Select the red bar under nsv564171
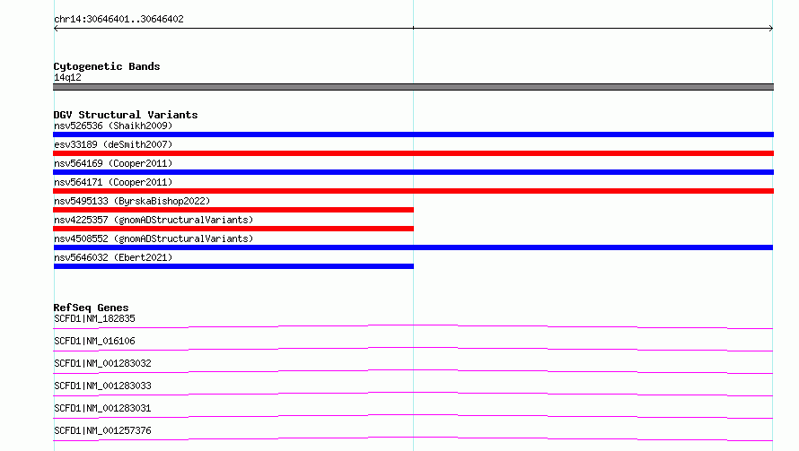This screenshot has width=799, height=451. (x=413, y=191)
